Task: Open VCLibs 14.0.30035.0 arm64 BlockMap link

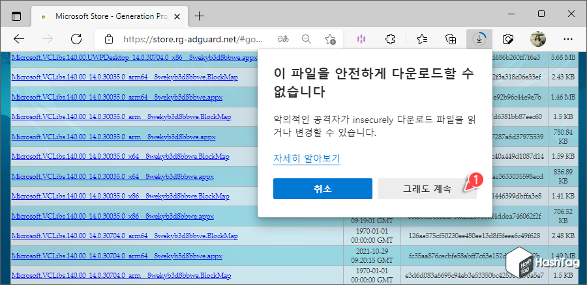Action: [x=125, y=77]
